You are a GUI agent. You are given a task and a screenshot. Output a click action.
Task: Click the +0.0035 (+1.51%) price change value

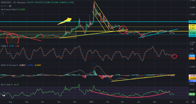click(66, 3)
